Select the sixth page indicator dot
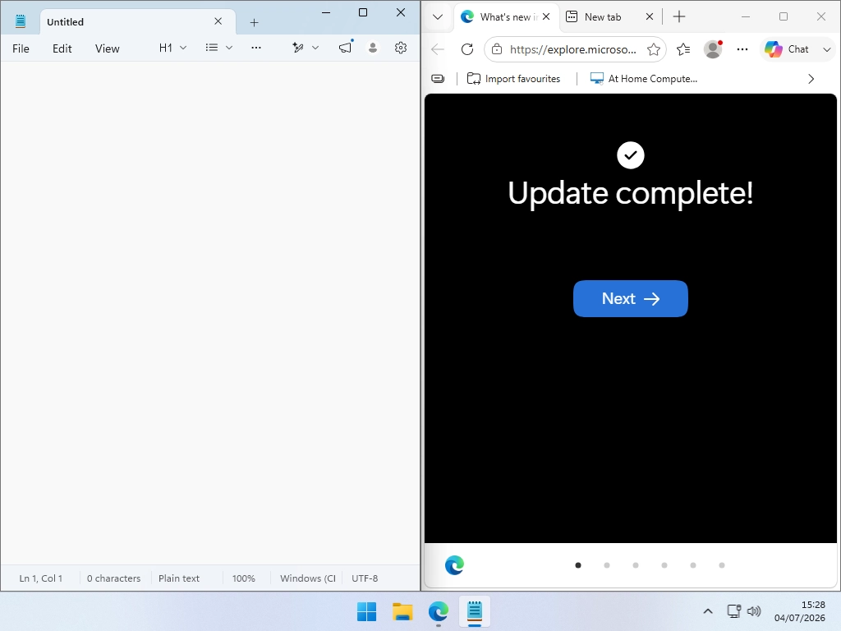The image size is (841, 631). (722, 565)
